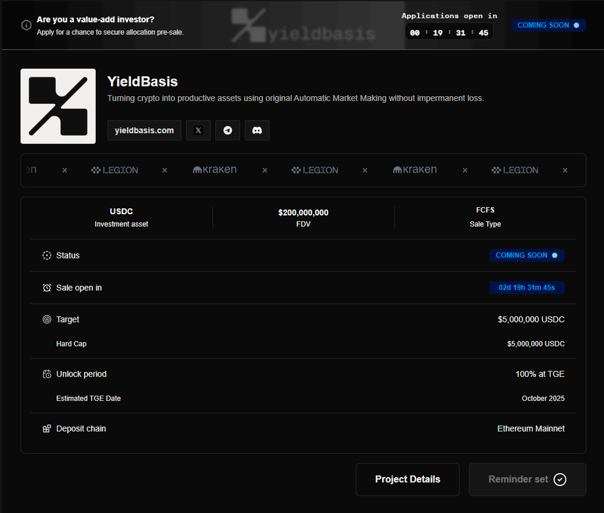Click the alarm clock icon beside Sale open in
This screenshot has width=604, height=513.
pos(47,288)
